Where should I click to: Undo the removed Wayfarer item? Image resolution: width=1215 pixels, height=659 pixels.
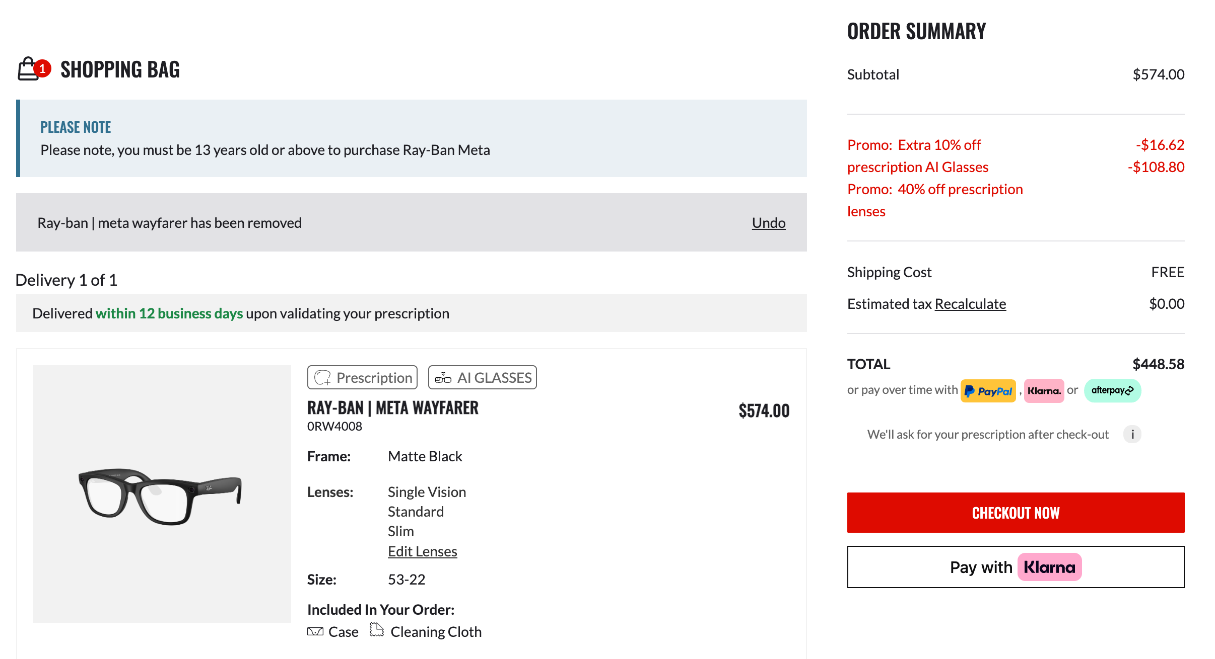pos(768,223)
